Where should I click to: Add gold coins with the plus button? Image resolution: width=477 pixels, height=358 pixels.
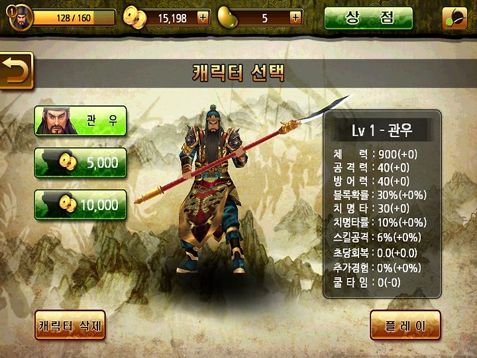click(x=203, y=18)
